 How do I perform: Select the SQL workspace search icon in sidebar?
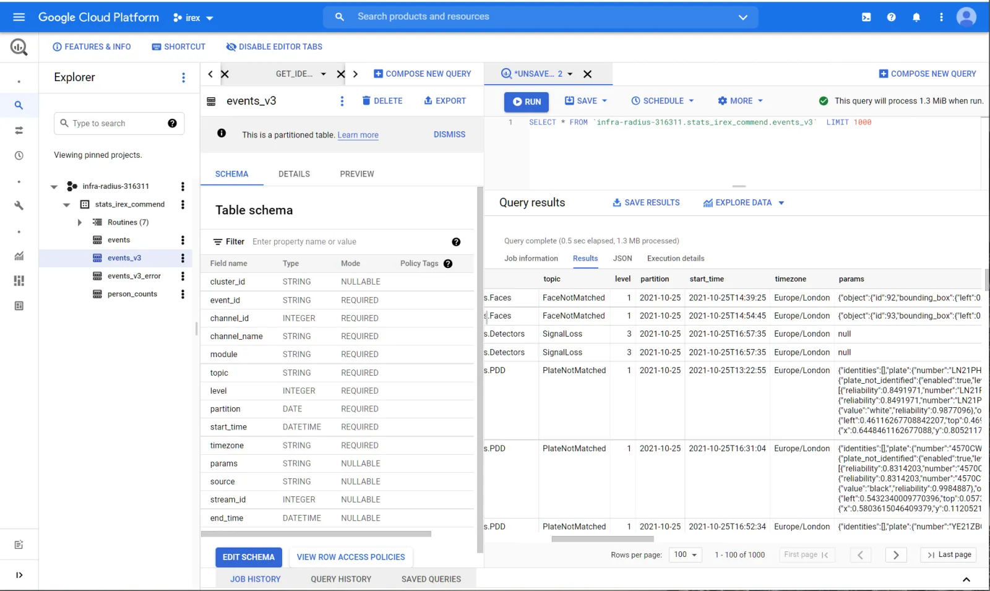coord(19,105)
